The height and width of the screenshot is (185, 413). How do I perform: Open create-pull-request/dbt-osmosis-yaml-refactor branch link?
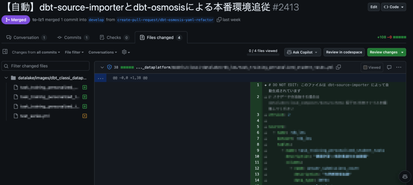[x=165, y=20]
